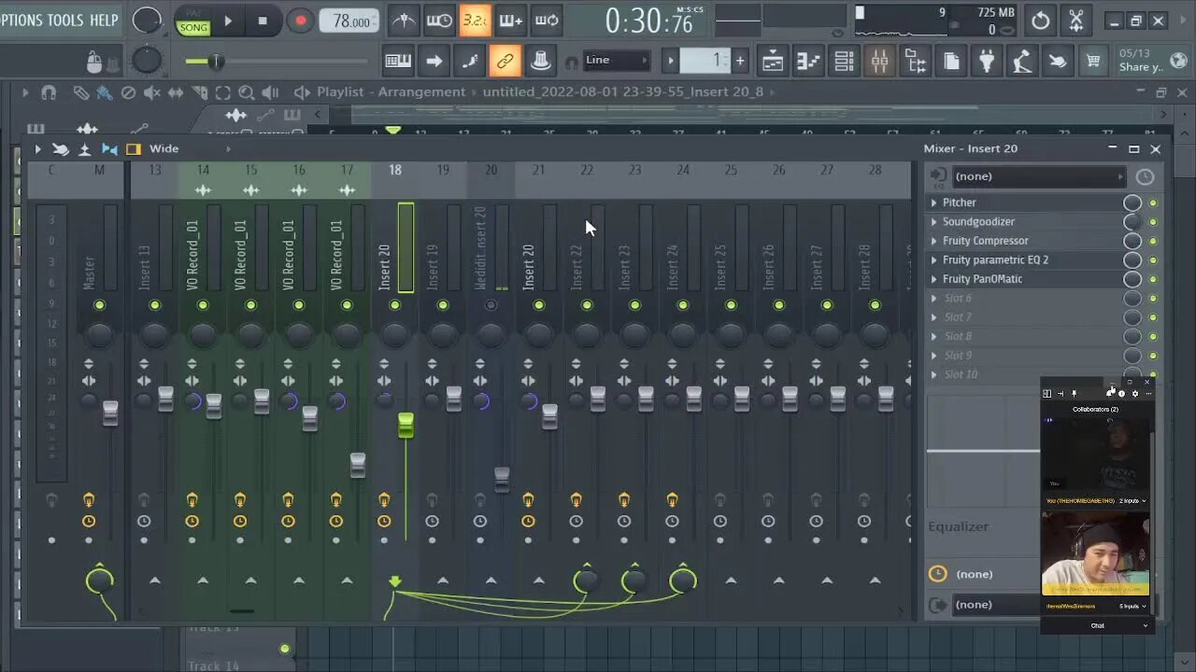The width and height of the screenshot is (1196, 672).
Task: Disable the Soundgoodizer green LED
Action: [1153, 221]
